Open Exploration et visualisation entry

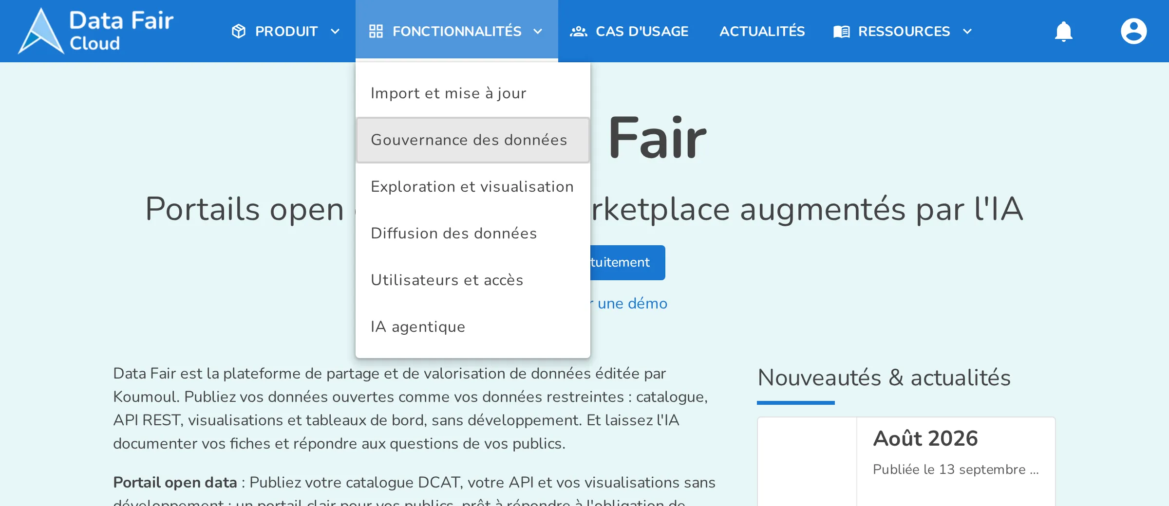pyautogui.click(x=473, y=187)
